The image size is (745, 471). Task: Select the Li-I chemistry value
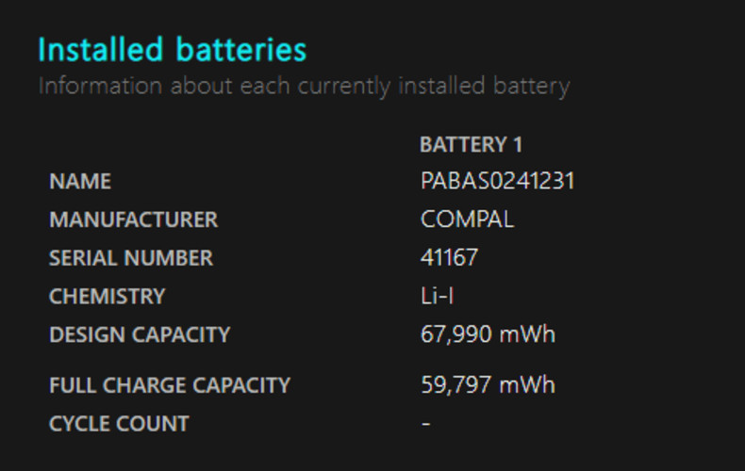(x=438, y=297)
